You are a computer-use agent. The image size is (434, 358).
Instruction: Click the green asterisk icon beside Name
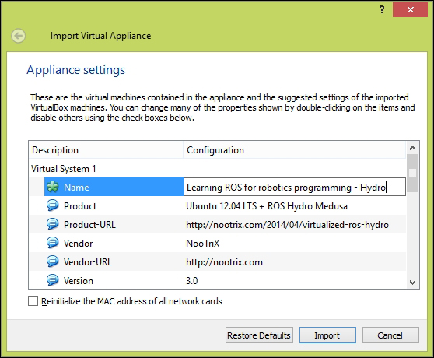pos(52,187)
